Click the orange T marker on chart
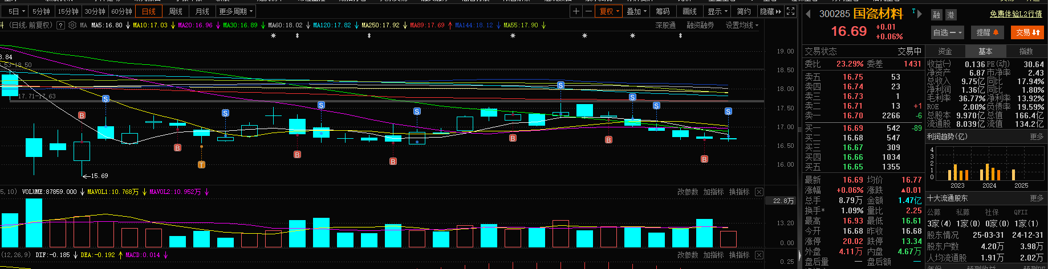 point(201,165)
